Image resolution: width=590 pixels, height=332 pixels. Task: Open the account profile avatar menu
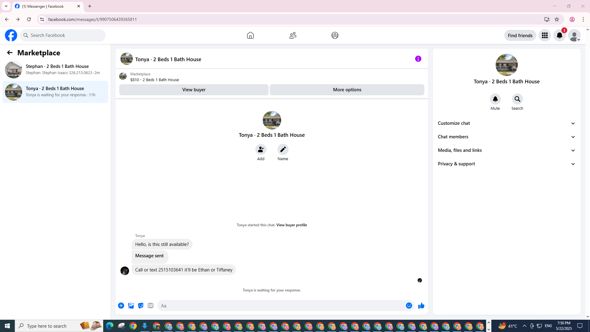574,35
